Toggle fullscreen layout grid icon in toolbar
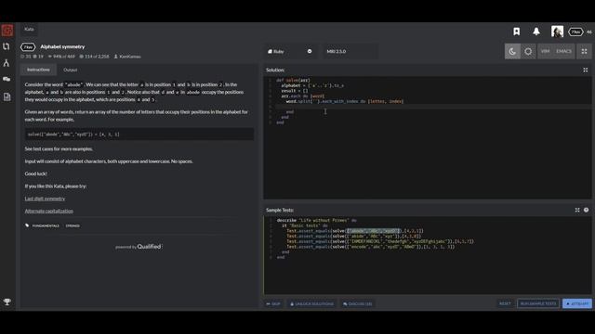595x334 pixels. pos(585,52)
